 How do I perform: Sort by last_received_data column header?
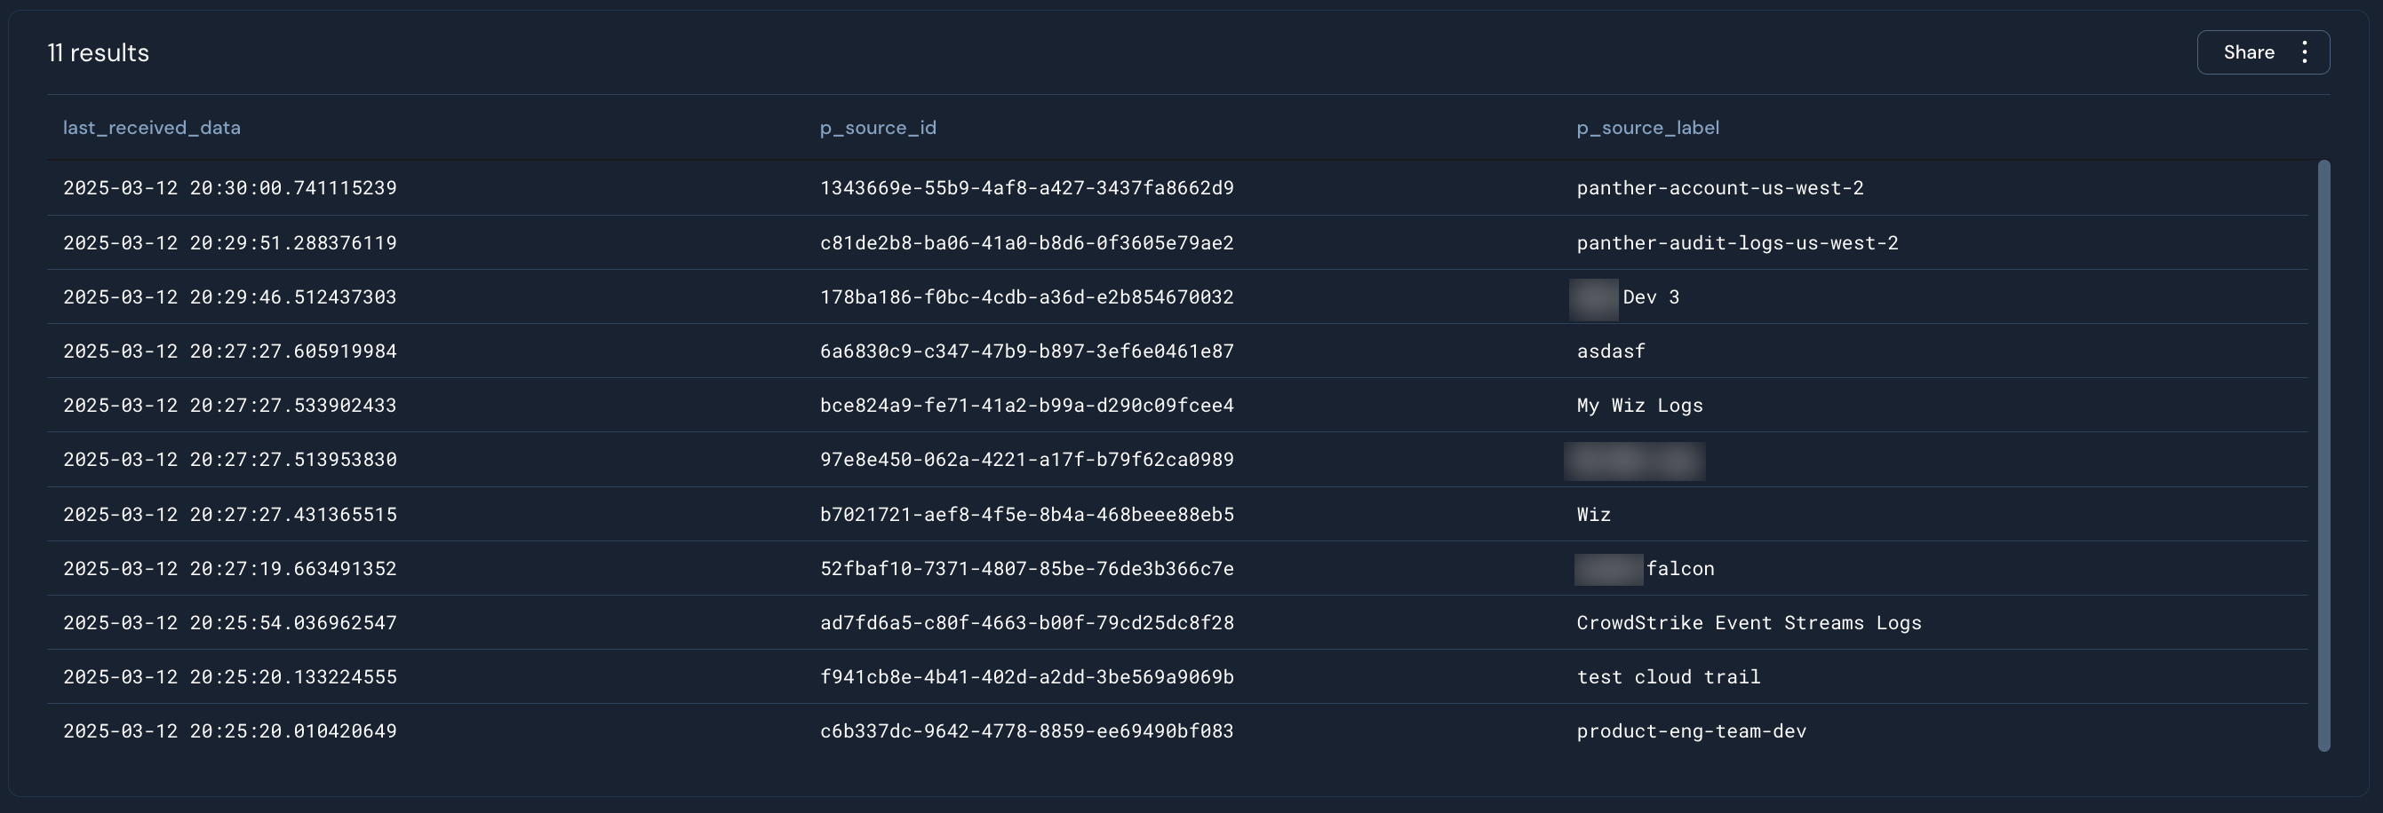tap(152, 128)
